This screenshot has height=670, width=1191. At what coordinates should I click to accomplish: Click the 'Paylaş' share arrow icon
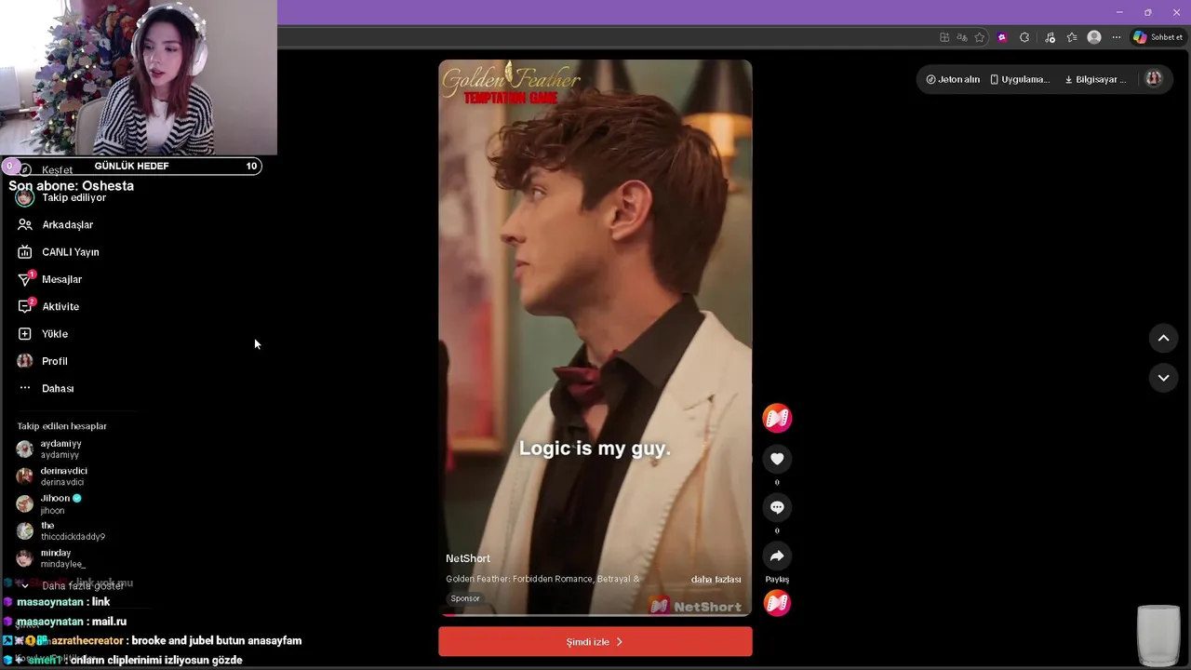point(777,556)
